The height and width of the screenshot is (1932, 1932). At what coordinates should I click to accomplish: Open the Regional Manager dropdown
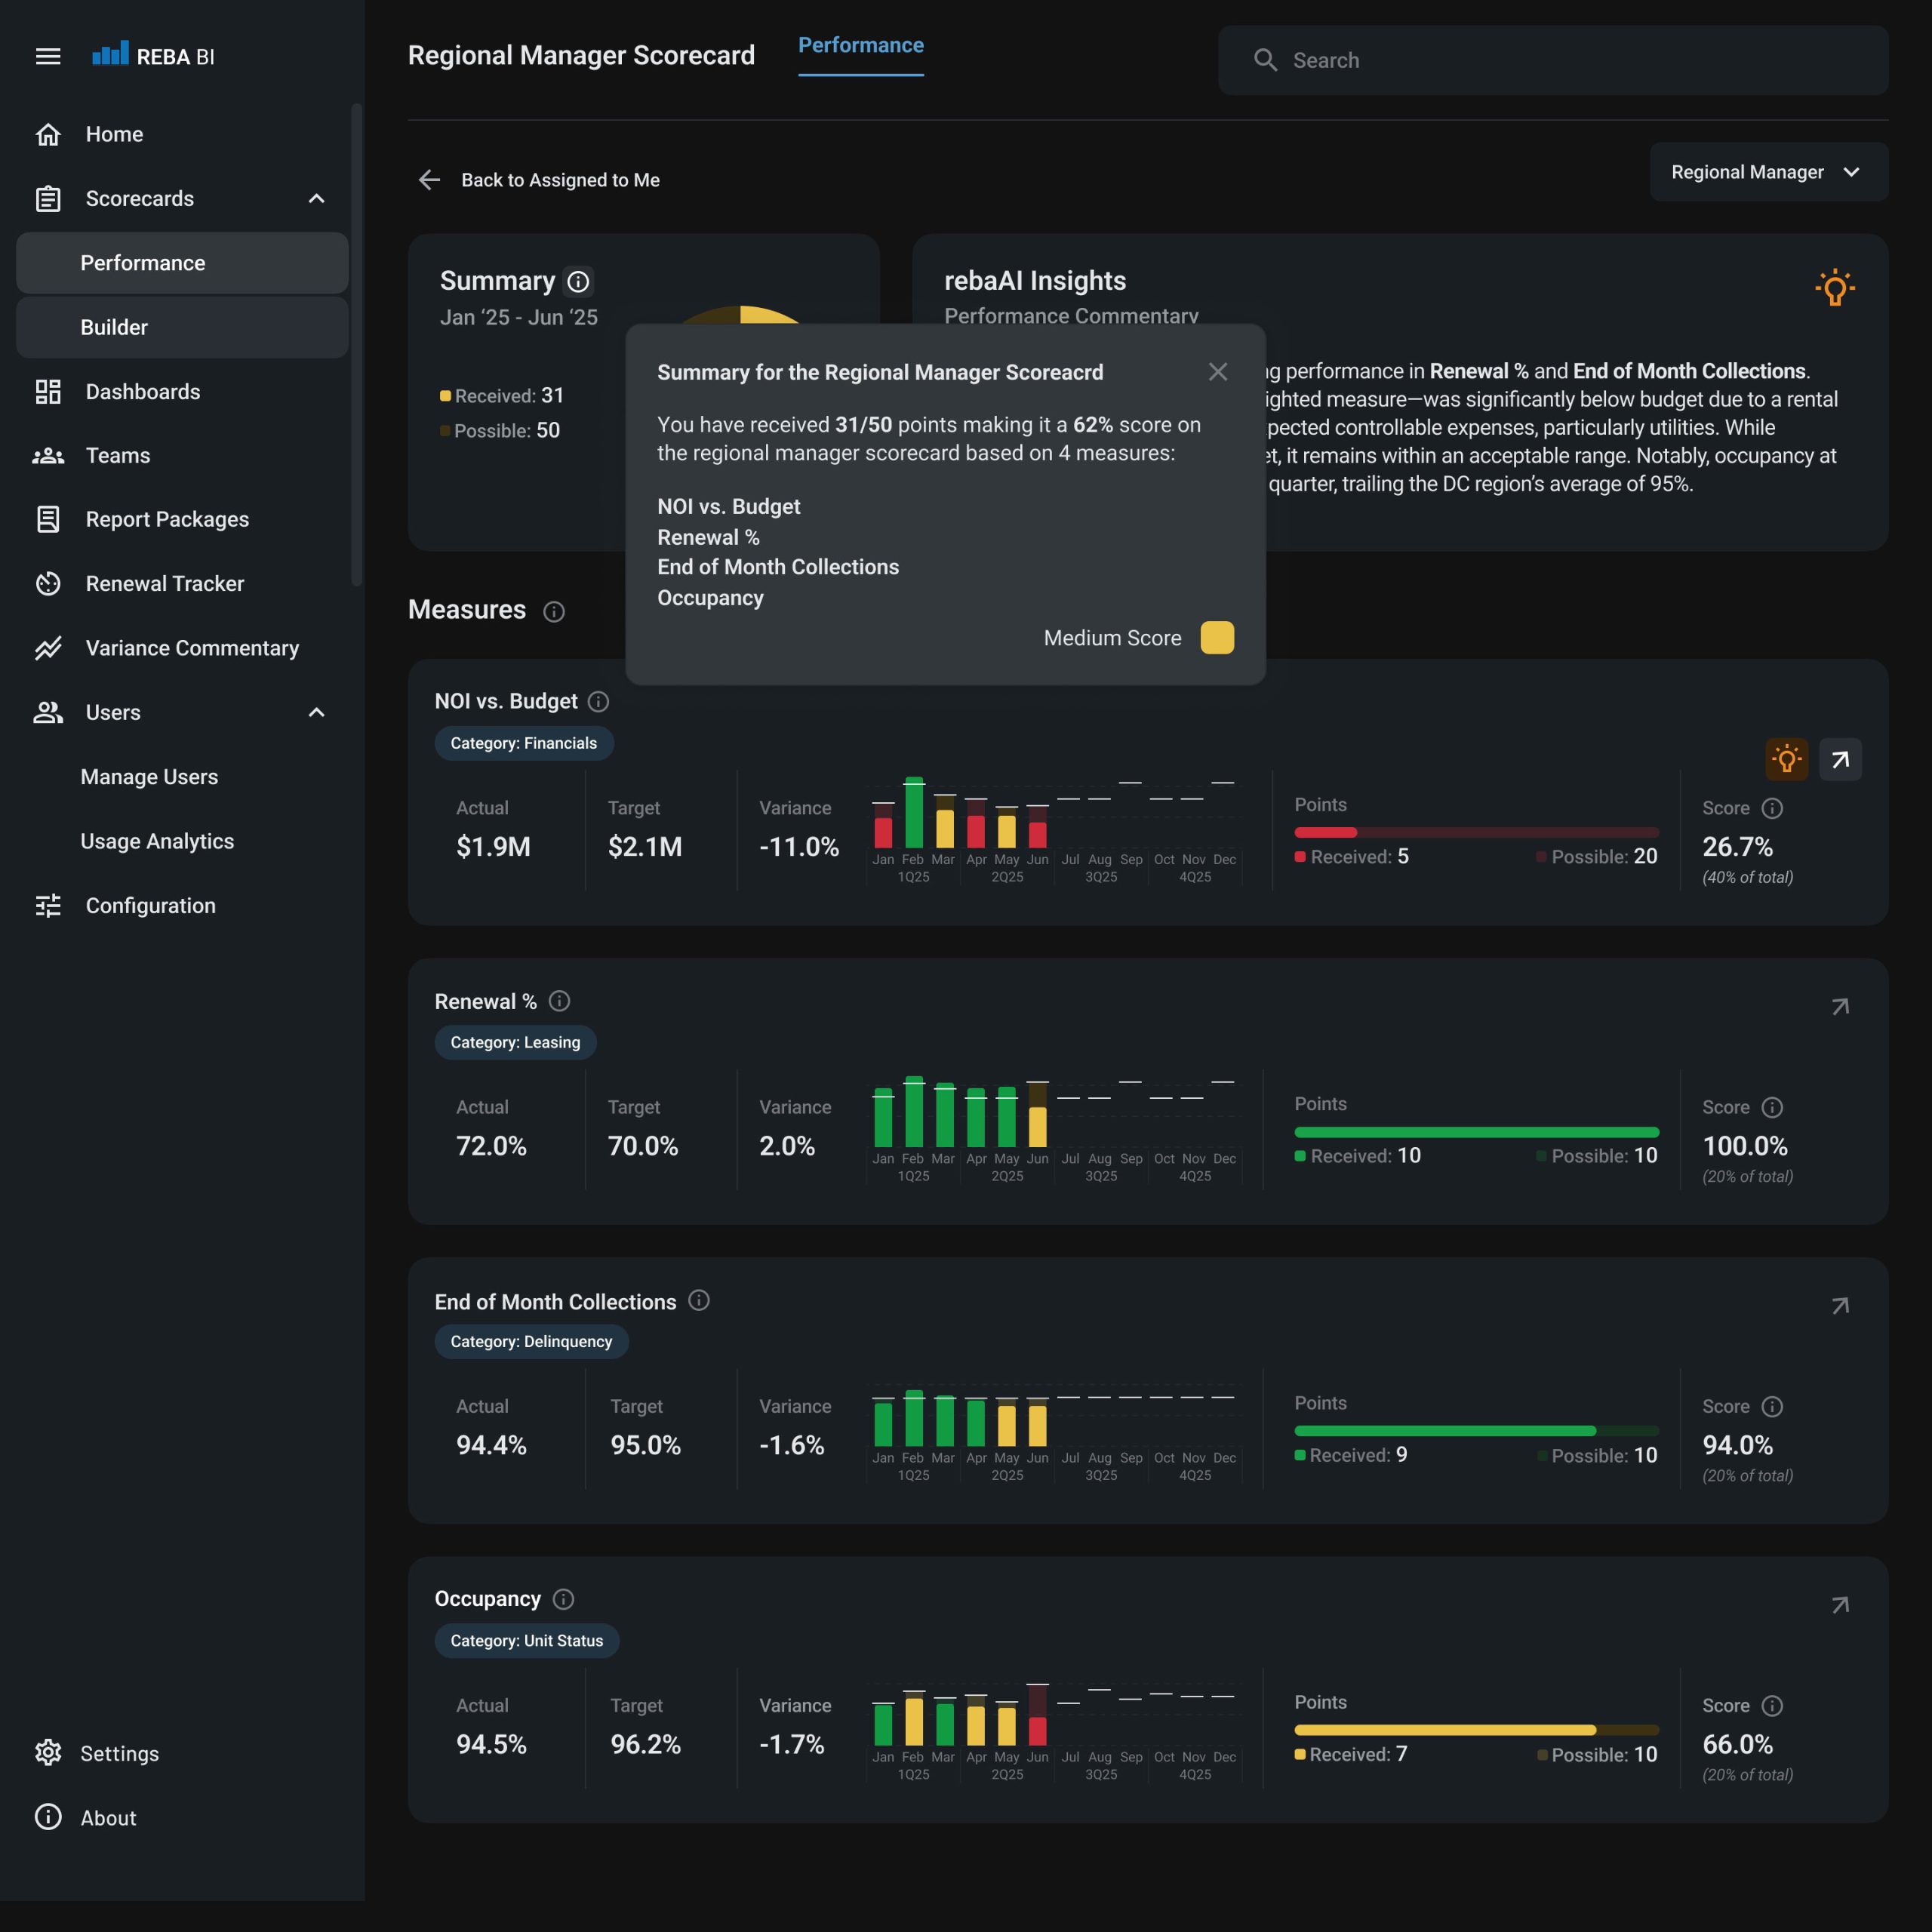[x=1768, y=172]
